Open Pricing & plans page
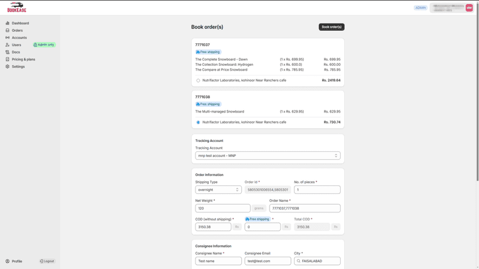This screenshot has width=479, height=269. click(23, 59)
